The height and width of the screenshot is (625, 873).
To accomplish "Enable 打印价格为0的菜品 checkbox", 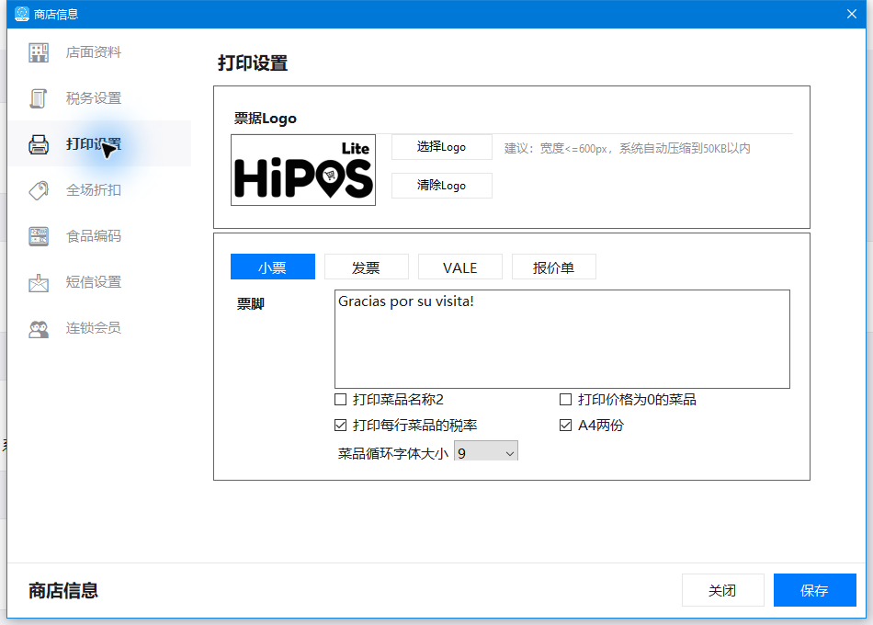I will click(x=565, y=400).
